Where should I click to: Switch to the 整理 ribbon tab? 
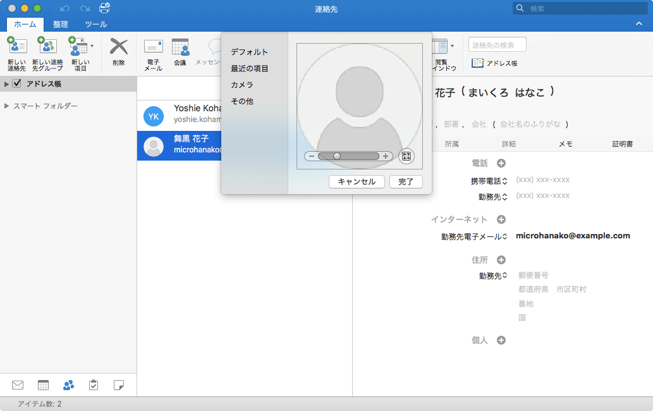(61, 24)
